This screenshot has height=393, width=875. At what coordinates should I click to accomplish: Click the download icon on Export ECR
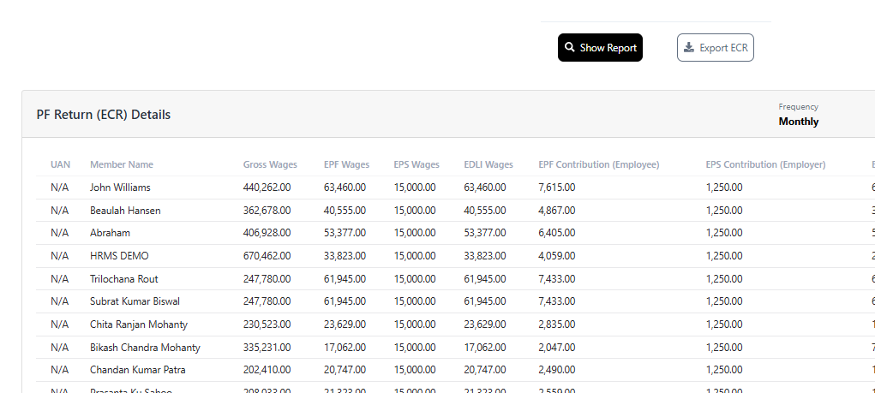click(689, 48)
